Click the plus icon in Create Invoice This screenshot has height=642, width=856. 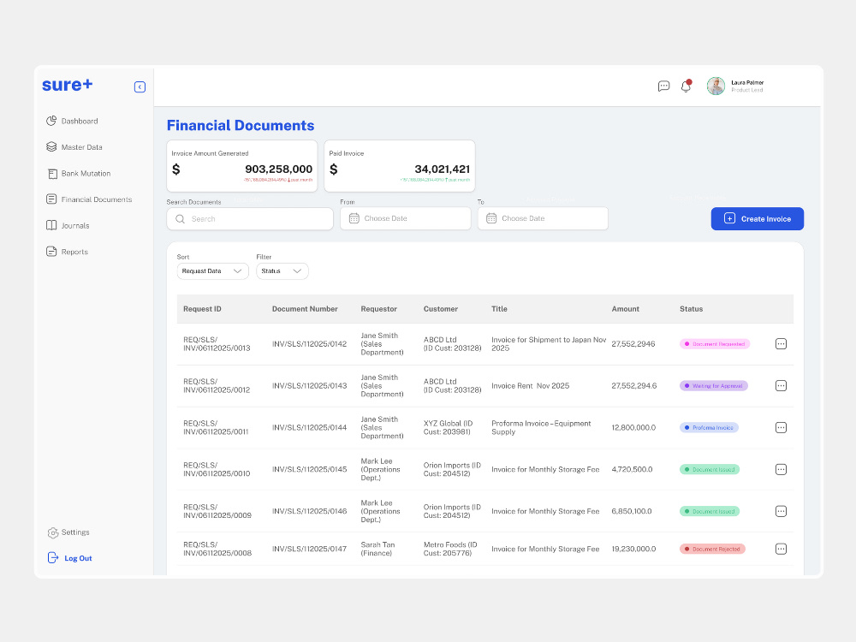point(729,218)
